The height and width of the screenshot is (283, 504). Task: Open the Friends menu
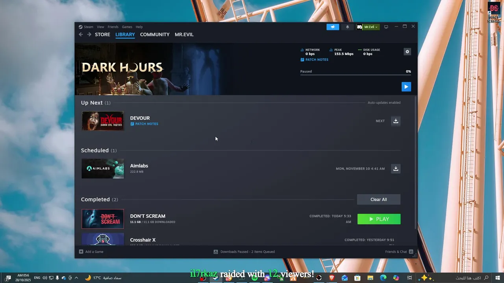113,27
